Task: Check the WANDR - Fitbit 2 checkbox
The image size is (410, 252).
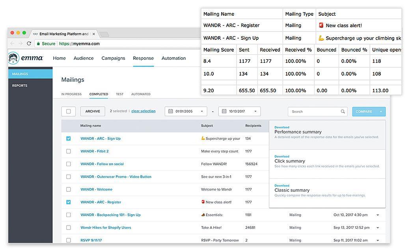Action: pyautogui.click(x=69, y=151)
